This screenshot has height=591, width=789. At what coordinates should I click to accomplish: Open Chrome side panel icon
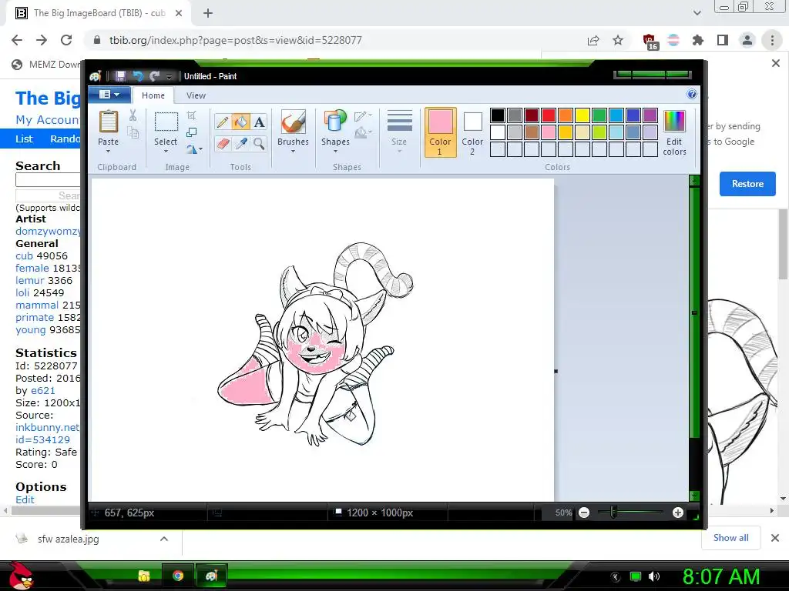(x=723, y=40)
